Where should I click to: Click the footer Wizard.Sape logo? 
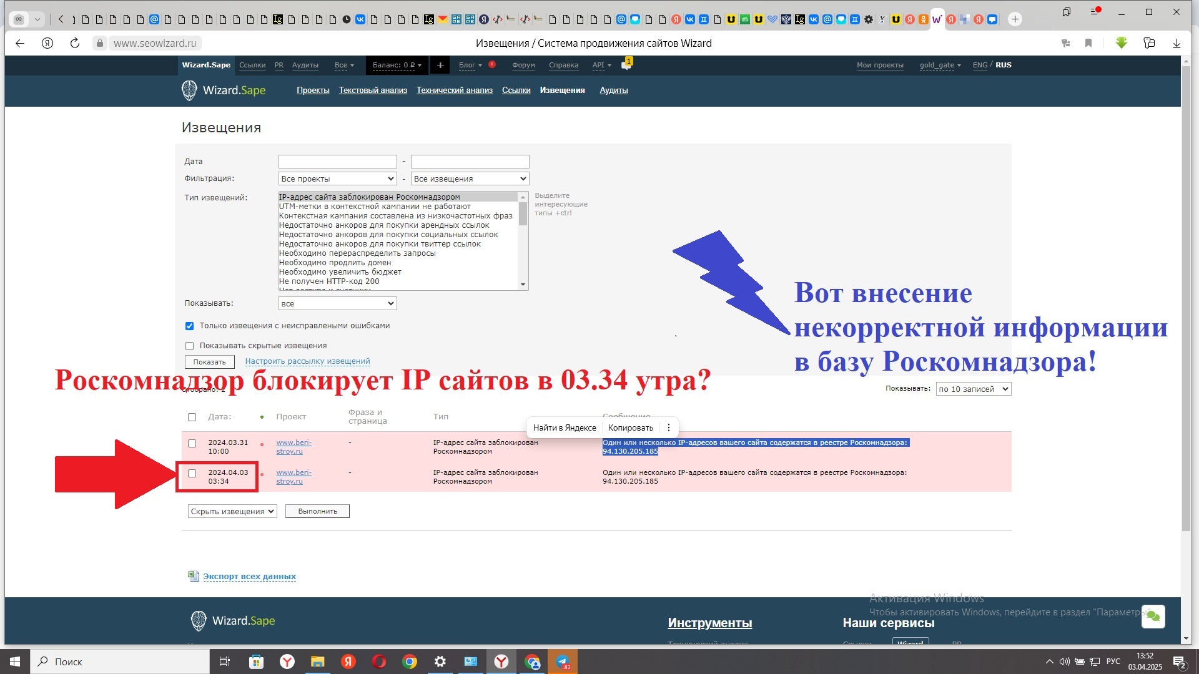(x=233, y=620)
